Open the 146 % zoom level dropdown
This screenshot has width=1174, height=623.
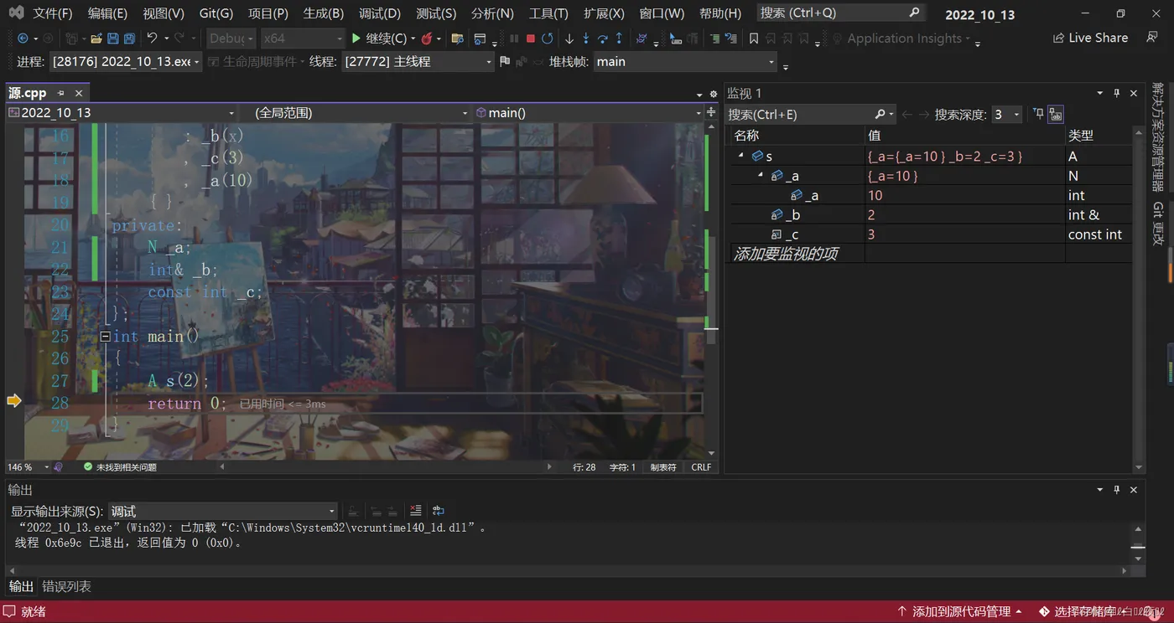point(28,467)
